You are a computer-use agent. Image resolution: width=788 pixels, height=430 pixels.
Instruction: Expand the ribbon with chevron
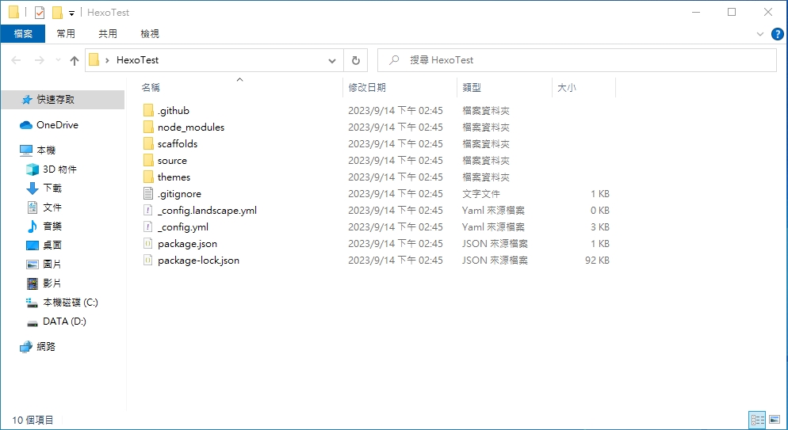[x=759, y=33]
